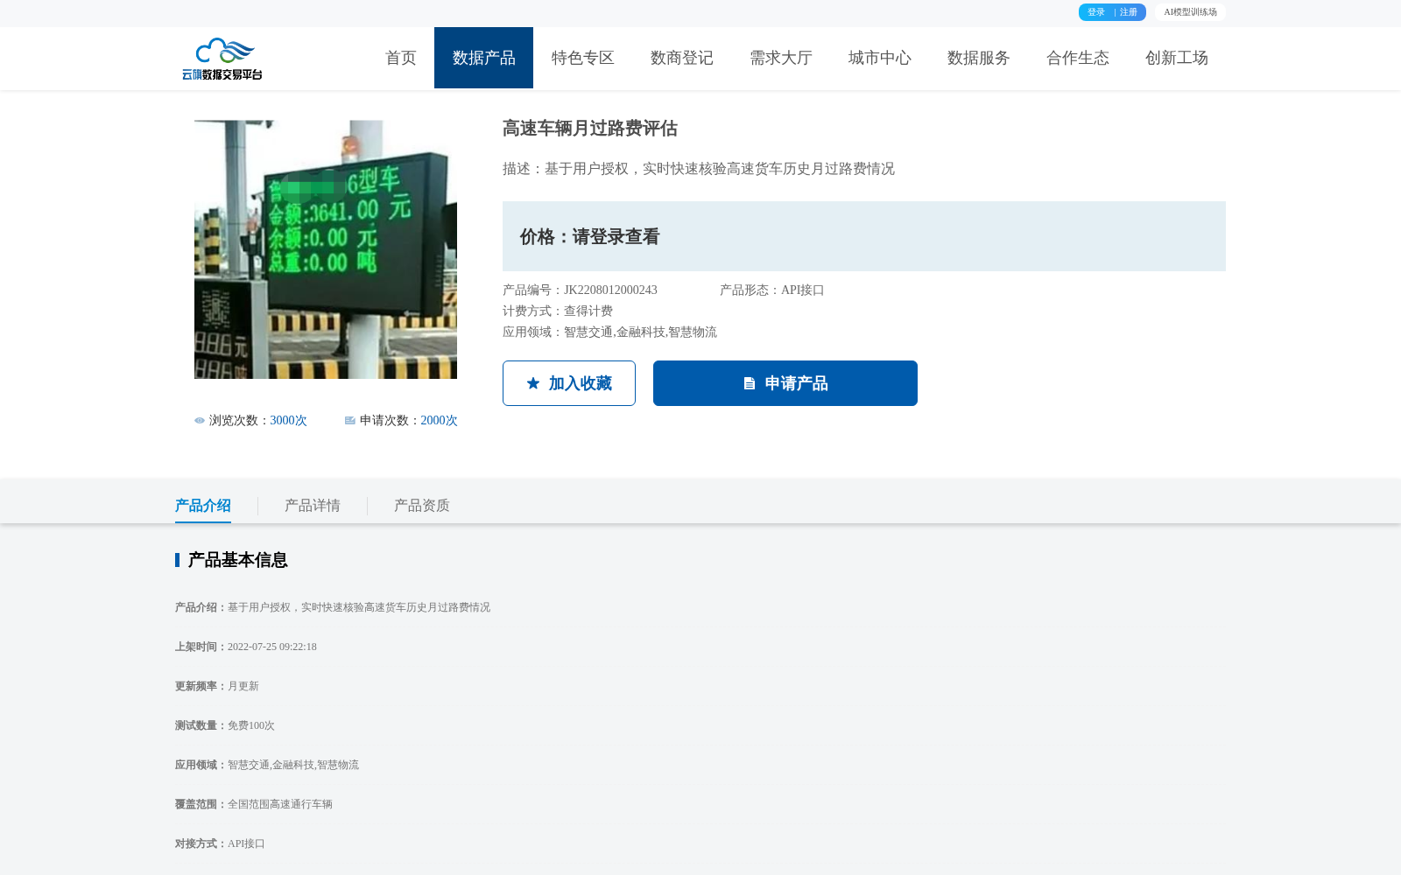Select 数据产品 in the navigation bar

pyautogui.click(x=483, y=58)
